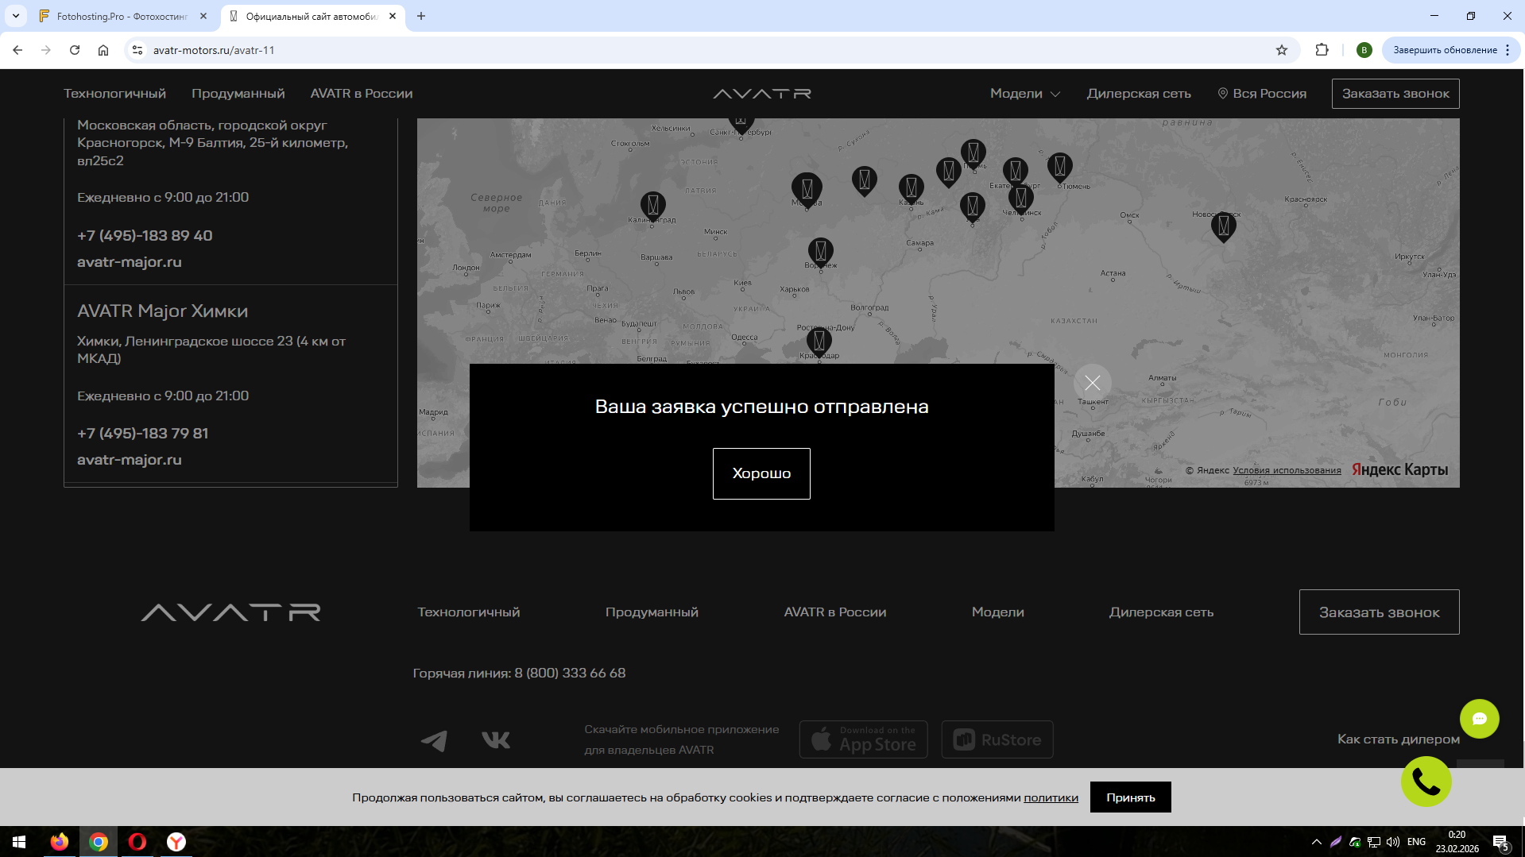Expand the Модели dropdown in header
This screenshot has height=857, width=1525.
coord(1024,94)
